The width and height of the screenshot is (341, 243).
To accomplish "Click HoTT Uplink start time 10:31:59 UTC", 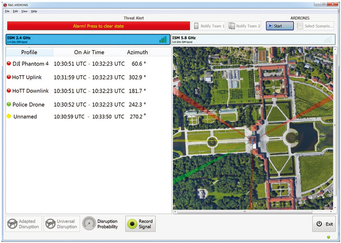I will click(70, 77).
